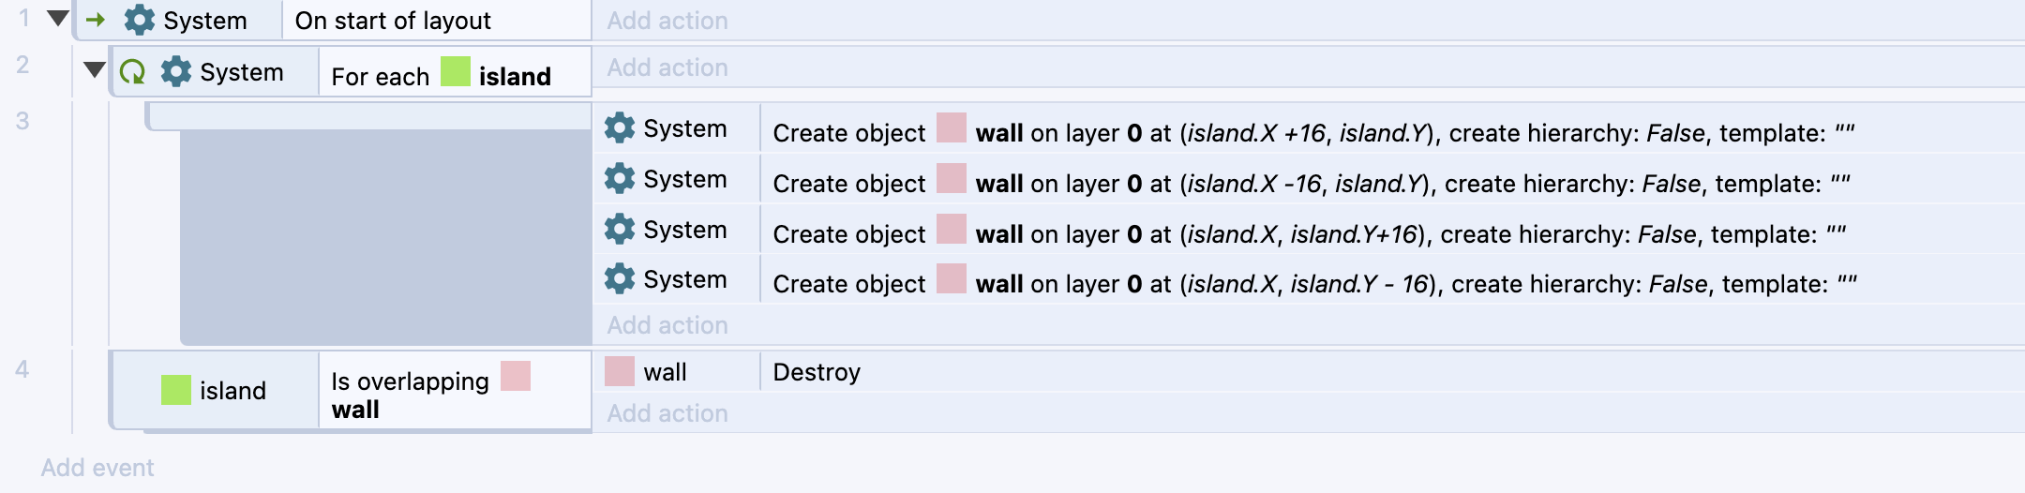
Task: Click the gear icon on island.Y+16 action
Action: 620,229
